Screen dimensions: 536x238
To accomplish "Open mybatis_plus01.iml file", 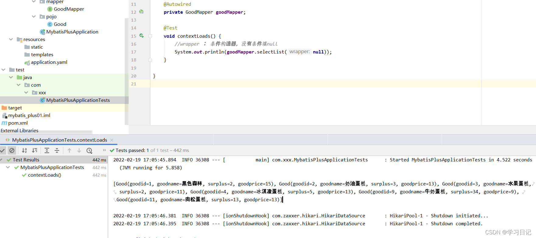I will [29, 116].
